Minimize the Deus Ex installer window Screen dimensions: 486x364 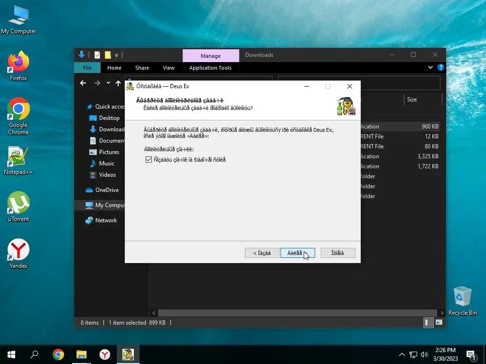(307, 86)
